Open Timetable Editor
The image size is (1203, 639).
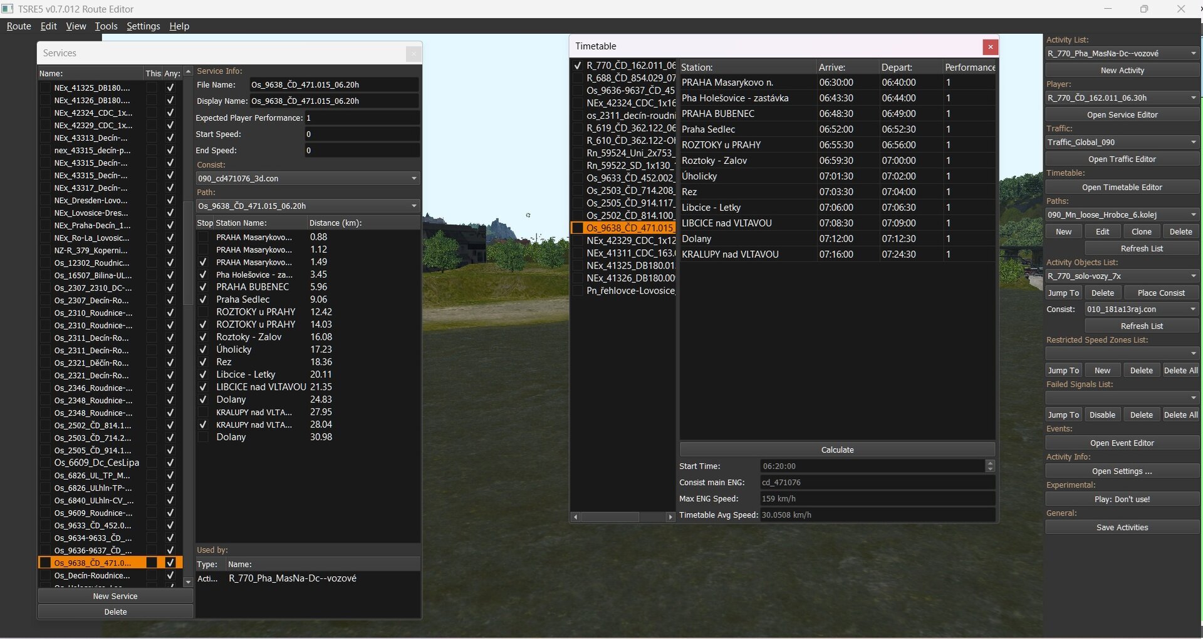pyautogui.click(x=1122, y=188)
